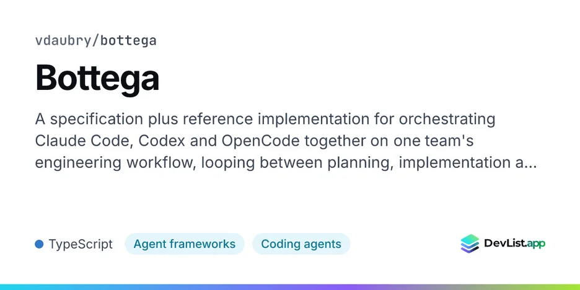Image resolution: width=580 pixels, height=290 pixels.
Task: Click the slash separator in repository path
Action: pyautogui.click(x=95, y=41)
